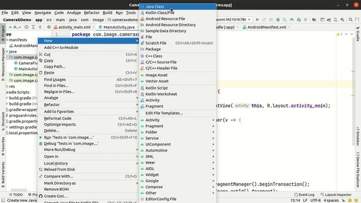Expand the AIDL submenu
This screenshot has width=361, height=203.
click(178, 169)
